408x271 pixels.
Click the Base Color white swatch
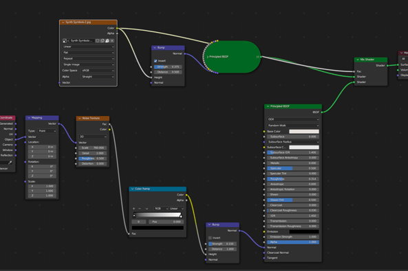coord(304,131)
